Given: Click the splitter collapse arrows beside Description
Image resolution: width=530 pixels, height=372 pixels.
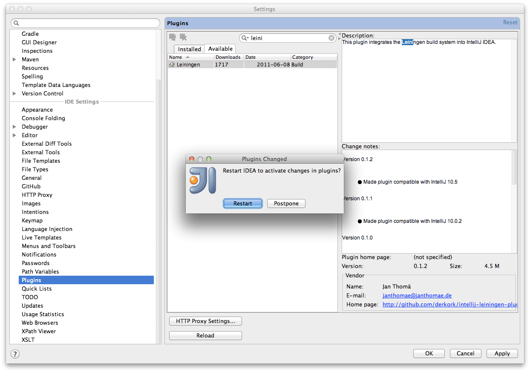Looking at the screenshot, I should pyautogui.click(x=340, y=36).
